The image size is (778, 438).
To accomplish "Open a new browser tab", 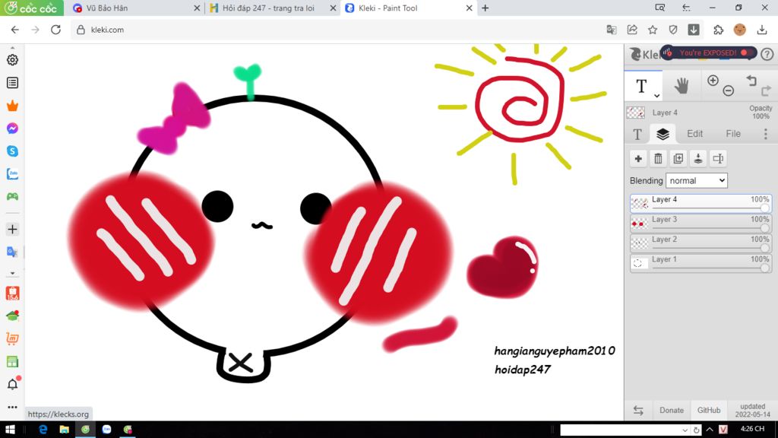I will coord(485,8).
